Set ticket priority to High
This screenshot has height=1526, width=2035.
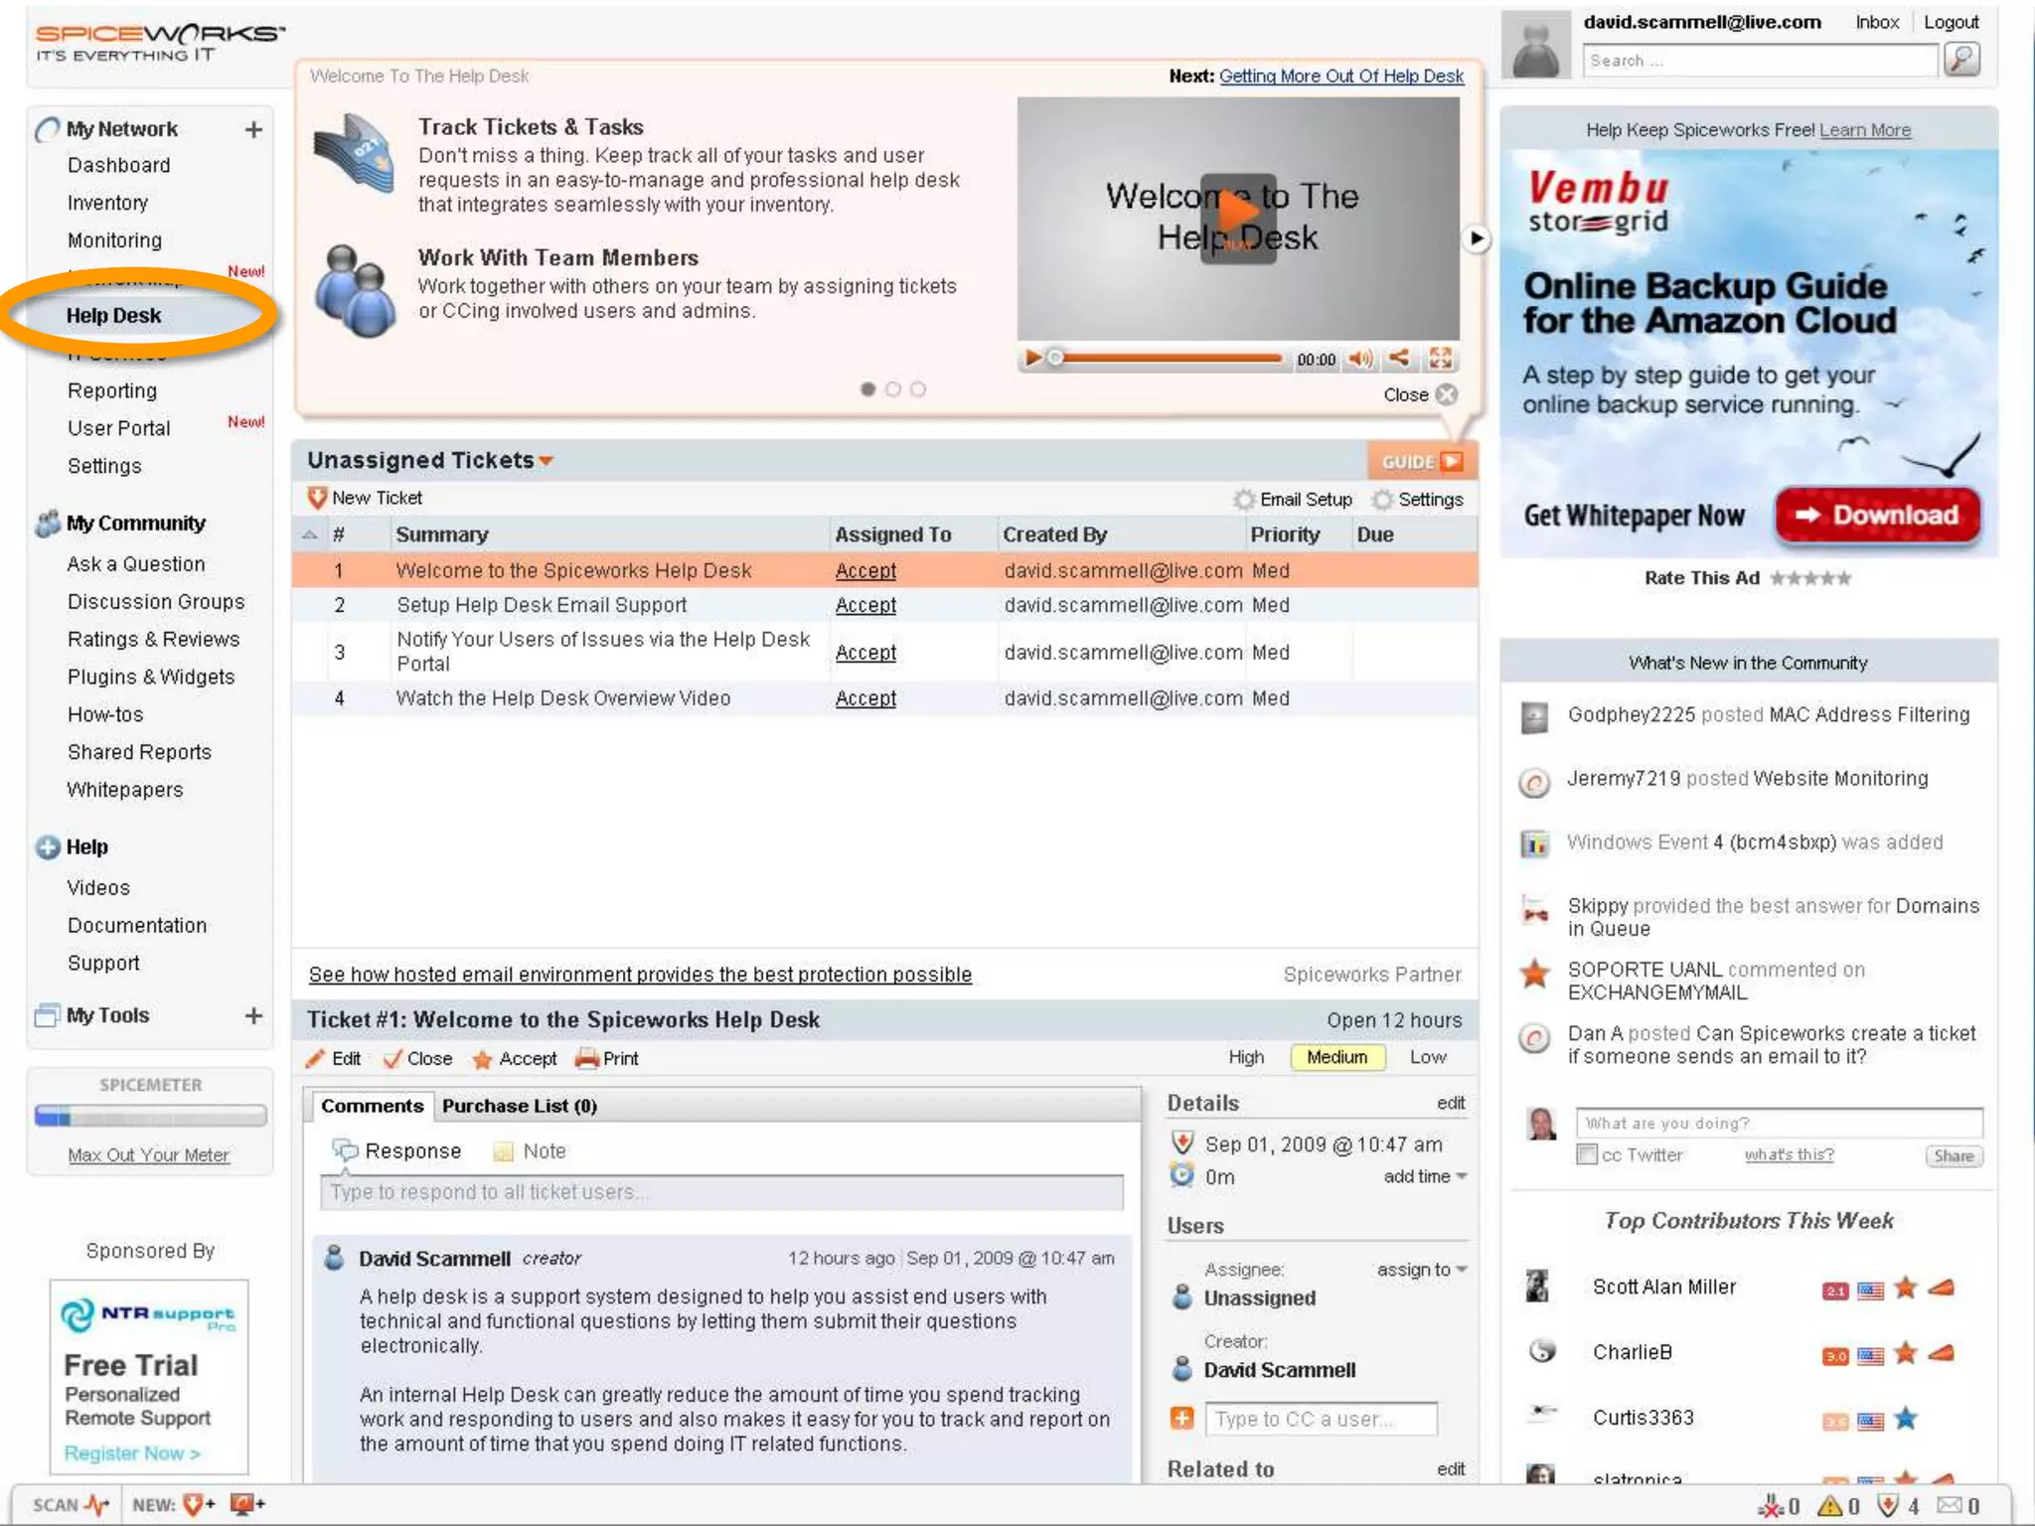coord(1246,1057)
